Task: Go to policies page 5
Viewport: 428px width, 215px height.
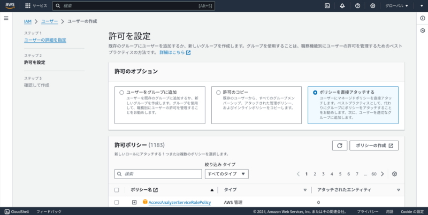Action: click(x=340, y=174)
